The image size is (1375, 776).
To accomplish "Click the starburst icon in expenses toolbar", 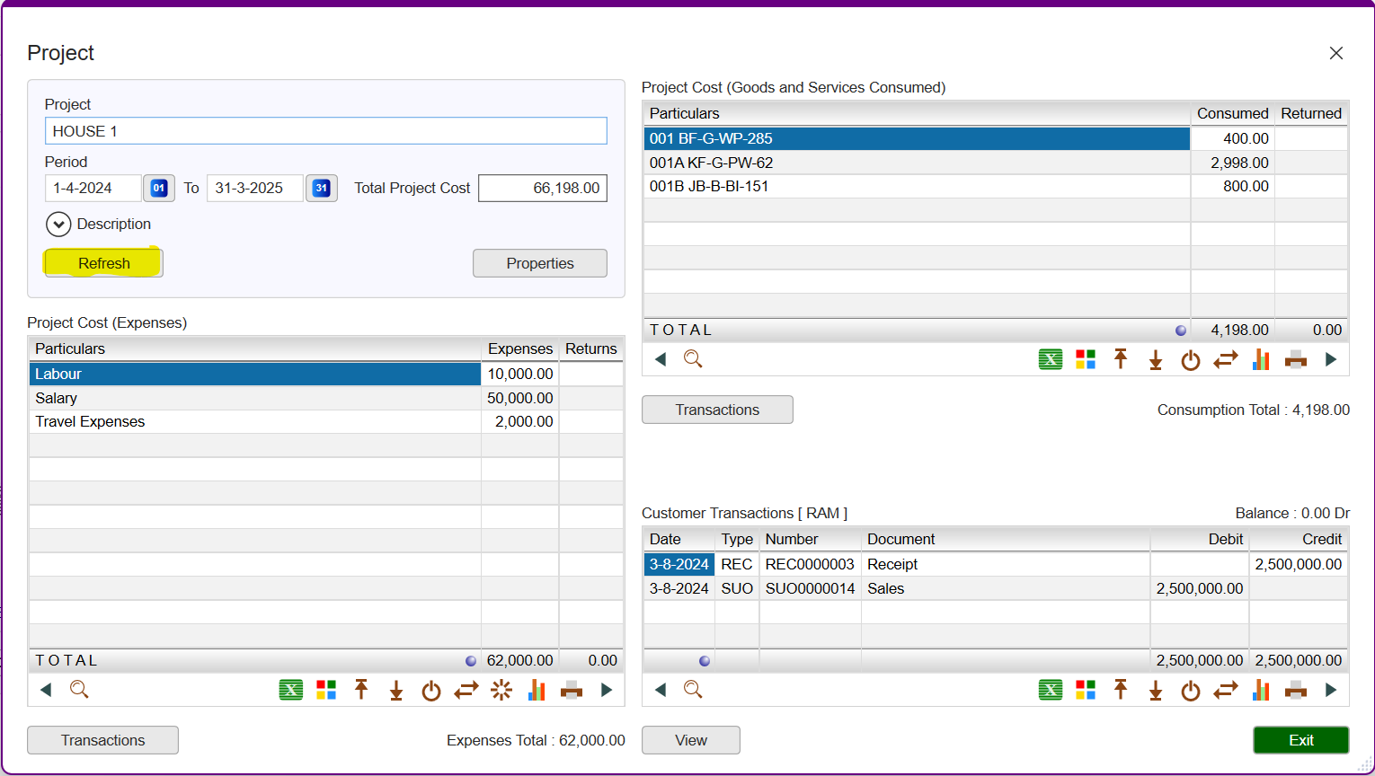I will (x=501, y=690).
